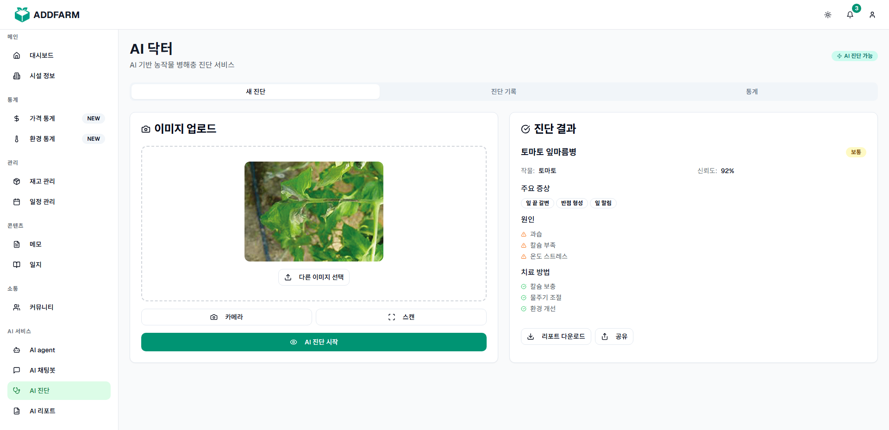The height and width of the screenshot is (430, 889).
Task: Switch to the 통계 tab
Action: point(752,91)
